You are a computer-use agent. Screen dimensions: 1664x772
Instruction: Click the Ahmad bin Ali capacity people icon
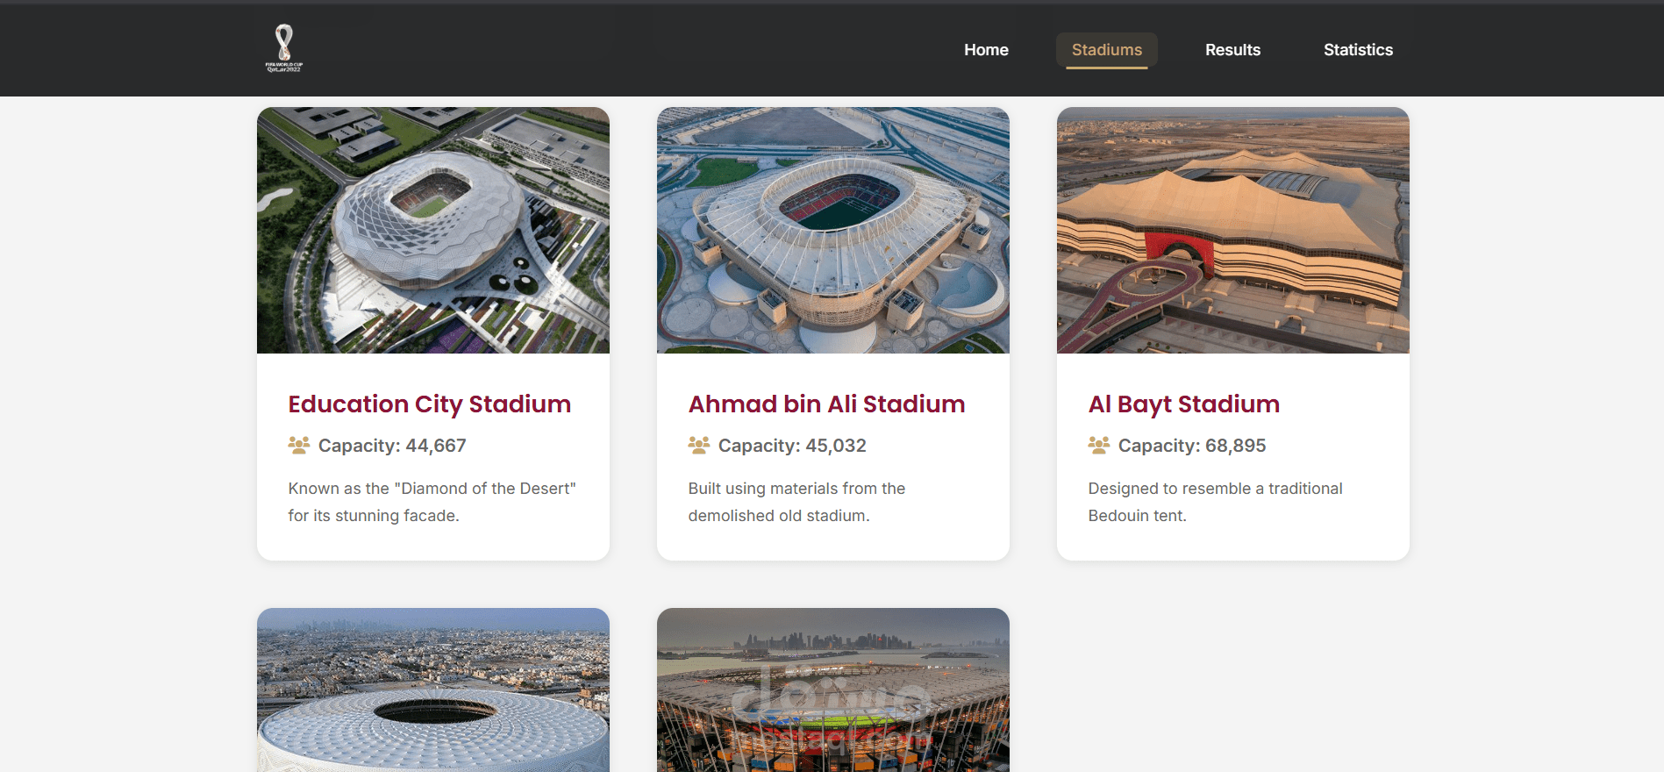pyautogui.click(x=698, y=446)
